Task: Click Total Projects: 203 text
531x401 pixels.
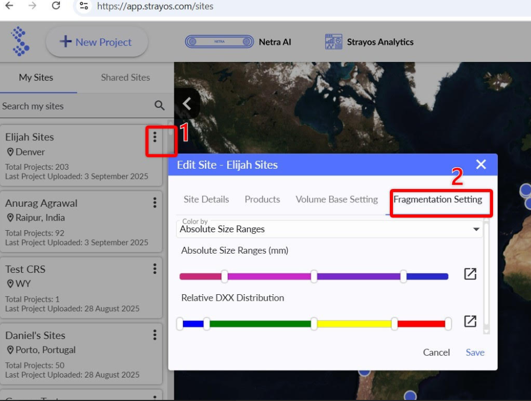Action: click(x=37, y=167)
